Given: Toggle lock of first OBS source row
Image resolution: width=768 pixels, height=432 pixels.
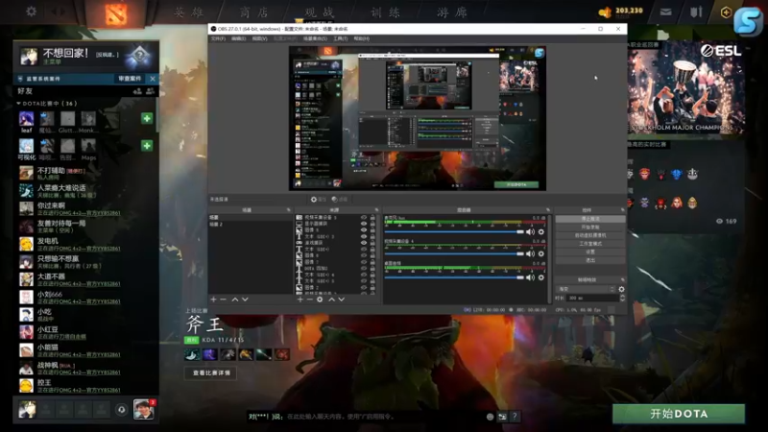Looking at the screenshot, I should 372,217.
